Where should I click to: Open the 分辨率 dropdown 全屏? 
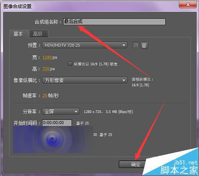(61, 112)
